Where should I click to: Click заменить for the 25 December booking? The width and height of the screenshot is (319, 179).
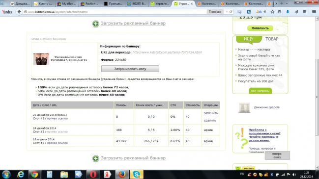[x=211, y=113]
